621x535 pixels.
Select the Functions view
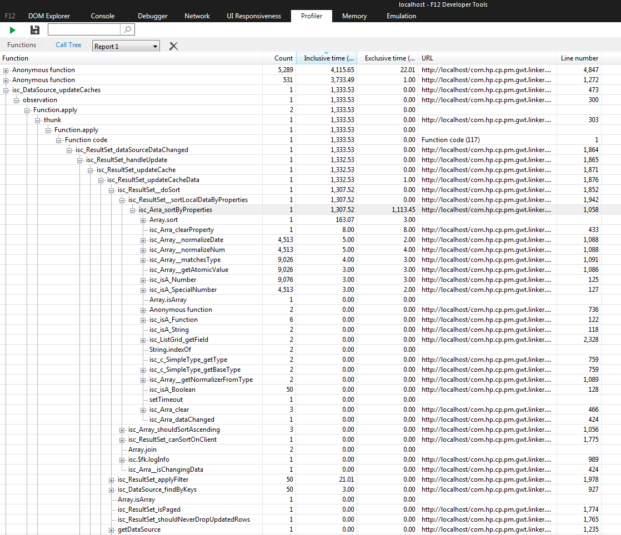tap(22, 45)
